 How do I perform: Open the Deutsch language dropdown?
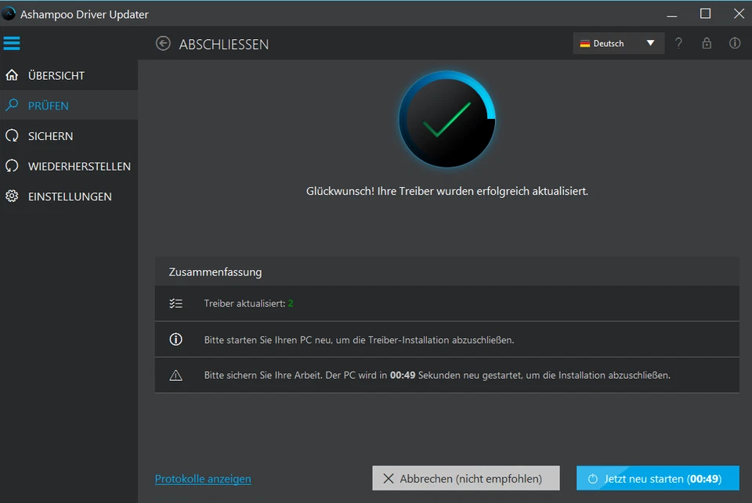pyautogui.click(x=611, y=43)
